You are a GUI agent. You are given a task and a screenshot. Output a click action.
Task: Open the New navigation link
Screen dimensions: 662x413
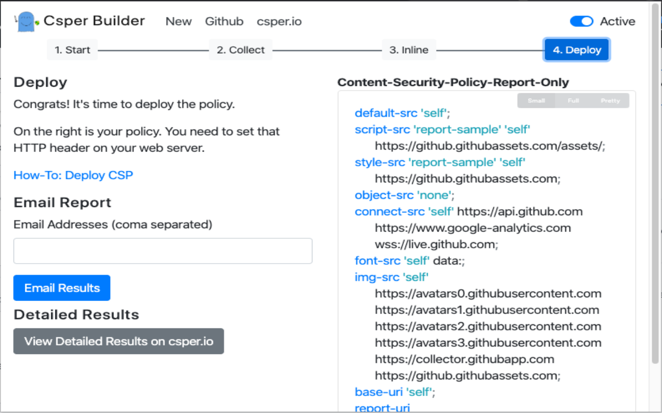(178, 21)
